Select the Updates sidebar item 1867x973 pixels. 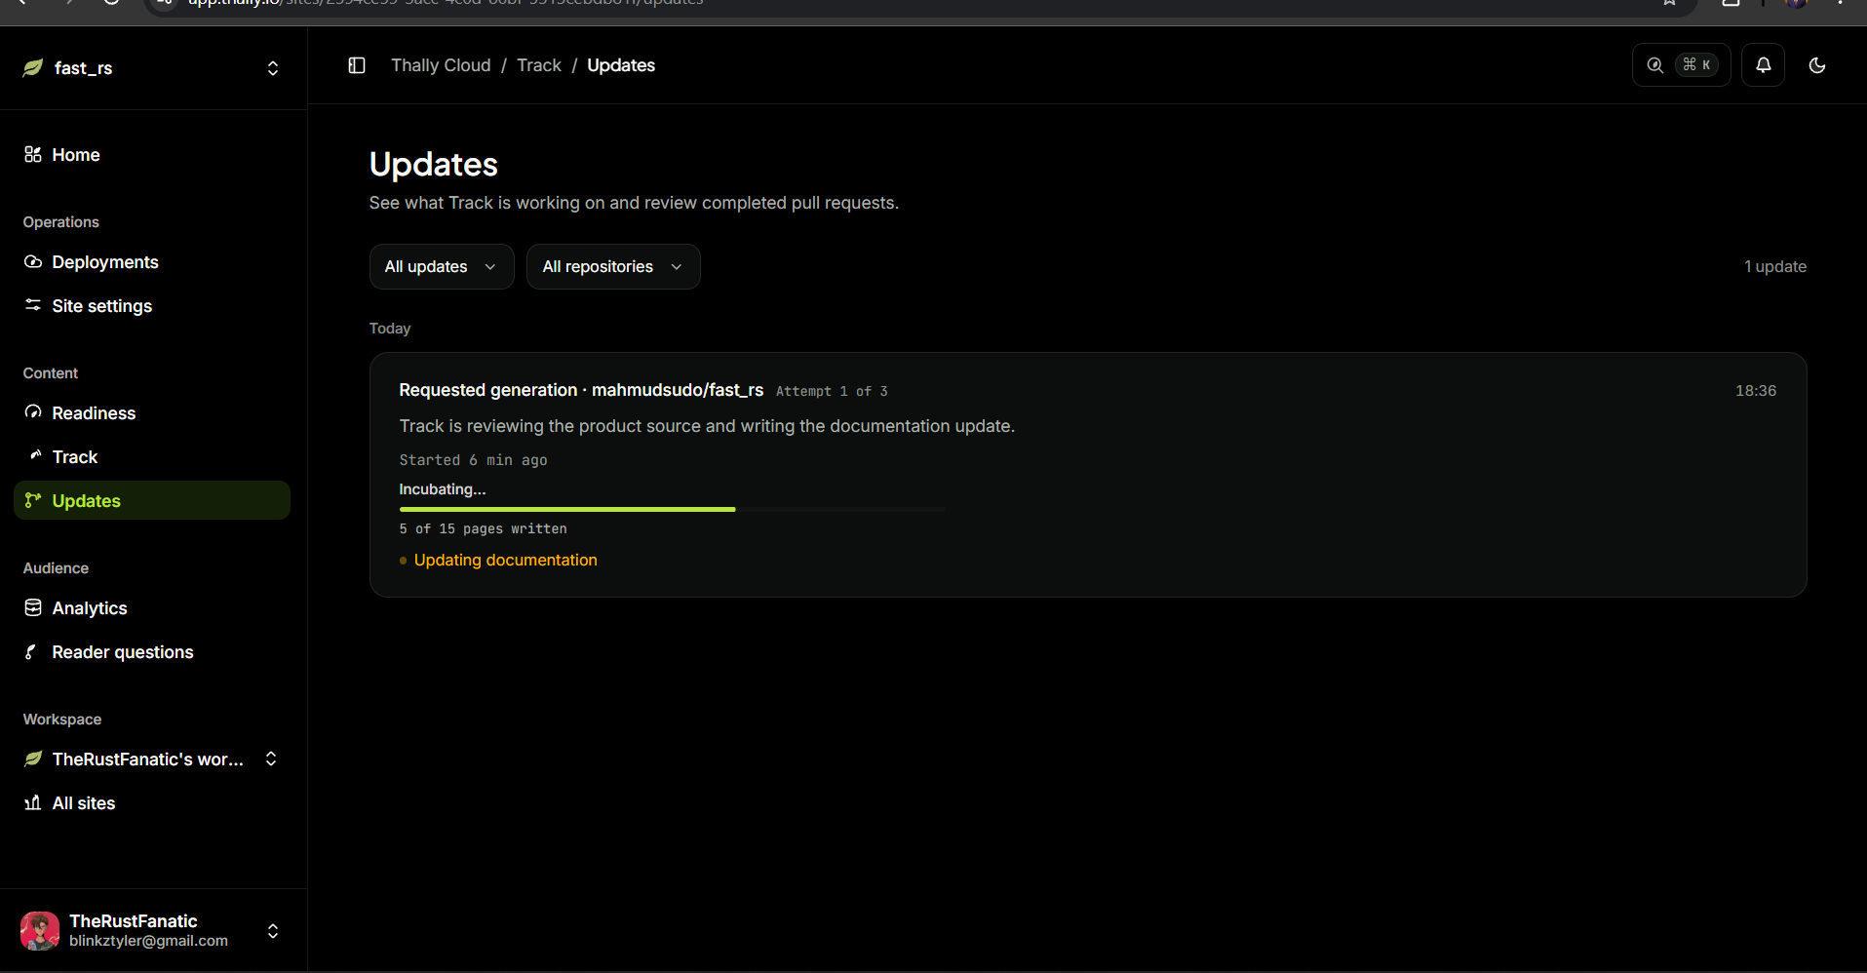tap(152, 500)
